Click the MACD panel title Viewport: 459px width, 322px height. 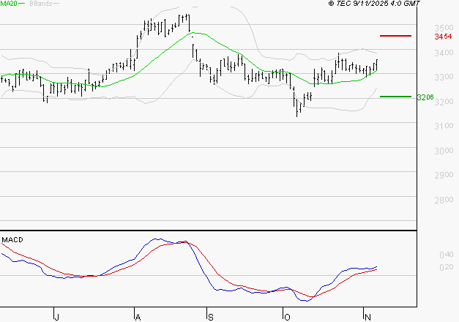(12, 240)
